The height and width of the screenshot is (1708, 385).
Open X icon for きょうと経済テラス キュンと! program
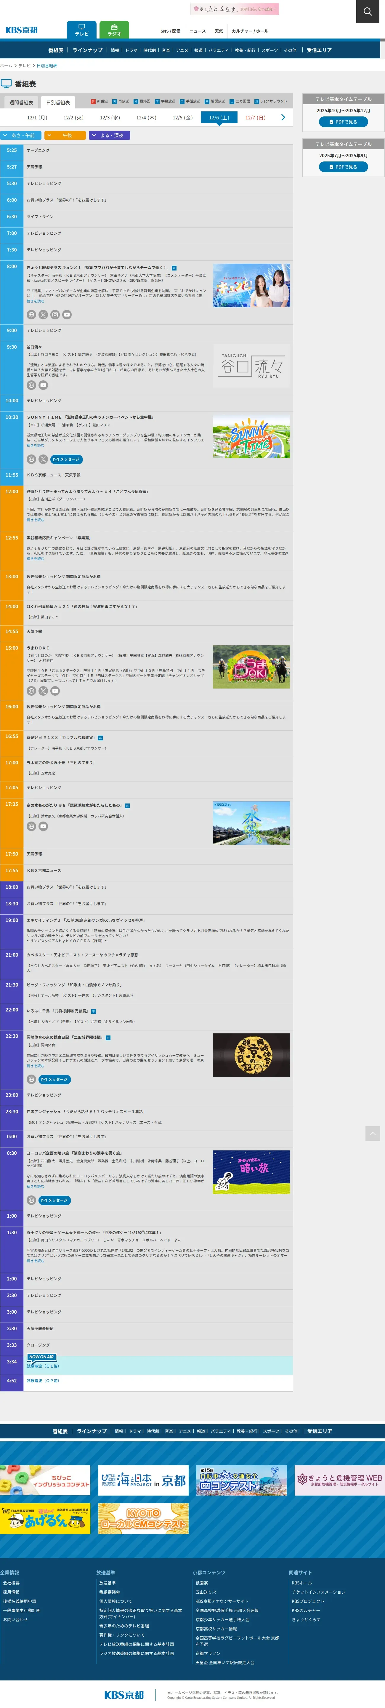coord(43,315)
